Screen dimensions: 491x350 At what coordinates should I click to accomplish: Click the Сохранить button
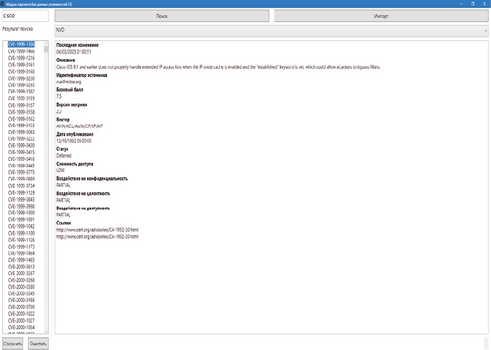13,344
